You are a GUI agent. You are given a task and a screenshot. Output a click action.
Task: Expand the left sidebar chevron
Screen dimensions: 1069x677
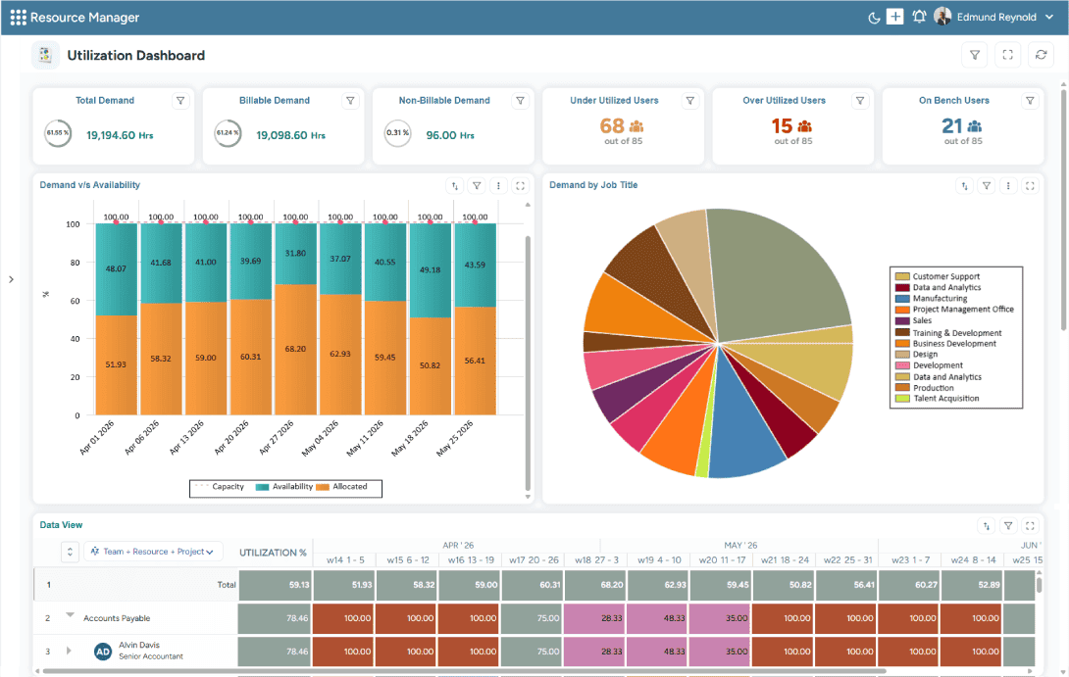pyautogui.click(x=11, y=279)
